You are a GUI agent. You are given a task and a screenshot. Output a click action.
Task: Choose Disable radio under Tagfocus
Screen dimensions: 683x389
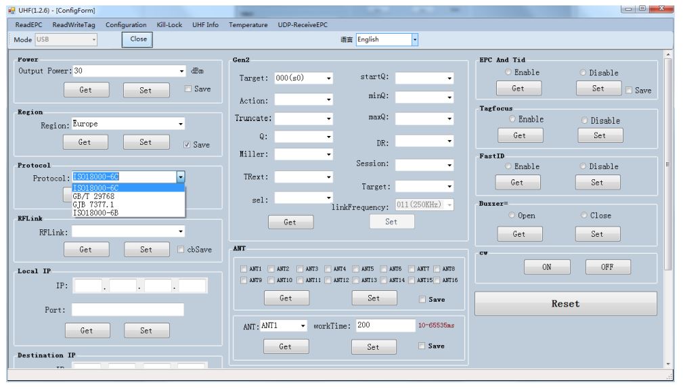click(x=585, y=120)
